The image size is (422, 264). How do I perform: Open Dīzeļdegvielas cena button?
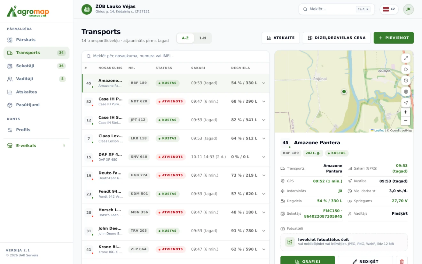coord(337,38)
